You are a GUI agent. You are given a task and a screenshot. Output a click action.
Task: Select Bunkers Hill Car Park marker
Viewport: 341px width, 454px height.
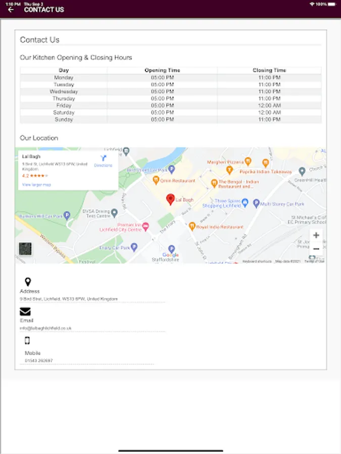pyautogui.click(x=67, y=215)
